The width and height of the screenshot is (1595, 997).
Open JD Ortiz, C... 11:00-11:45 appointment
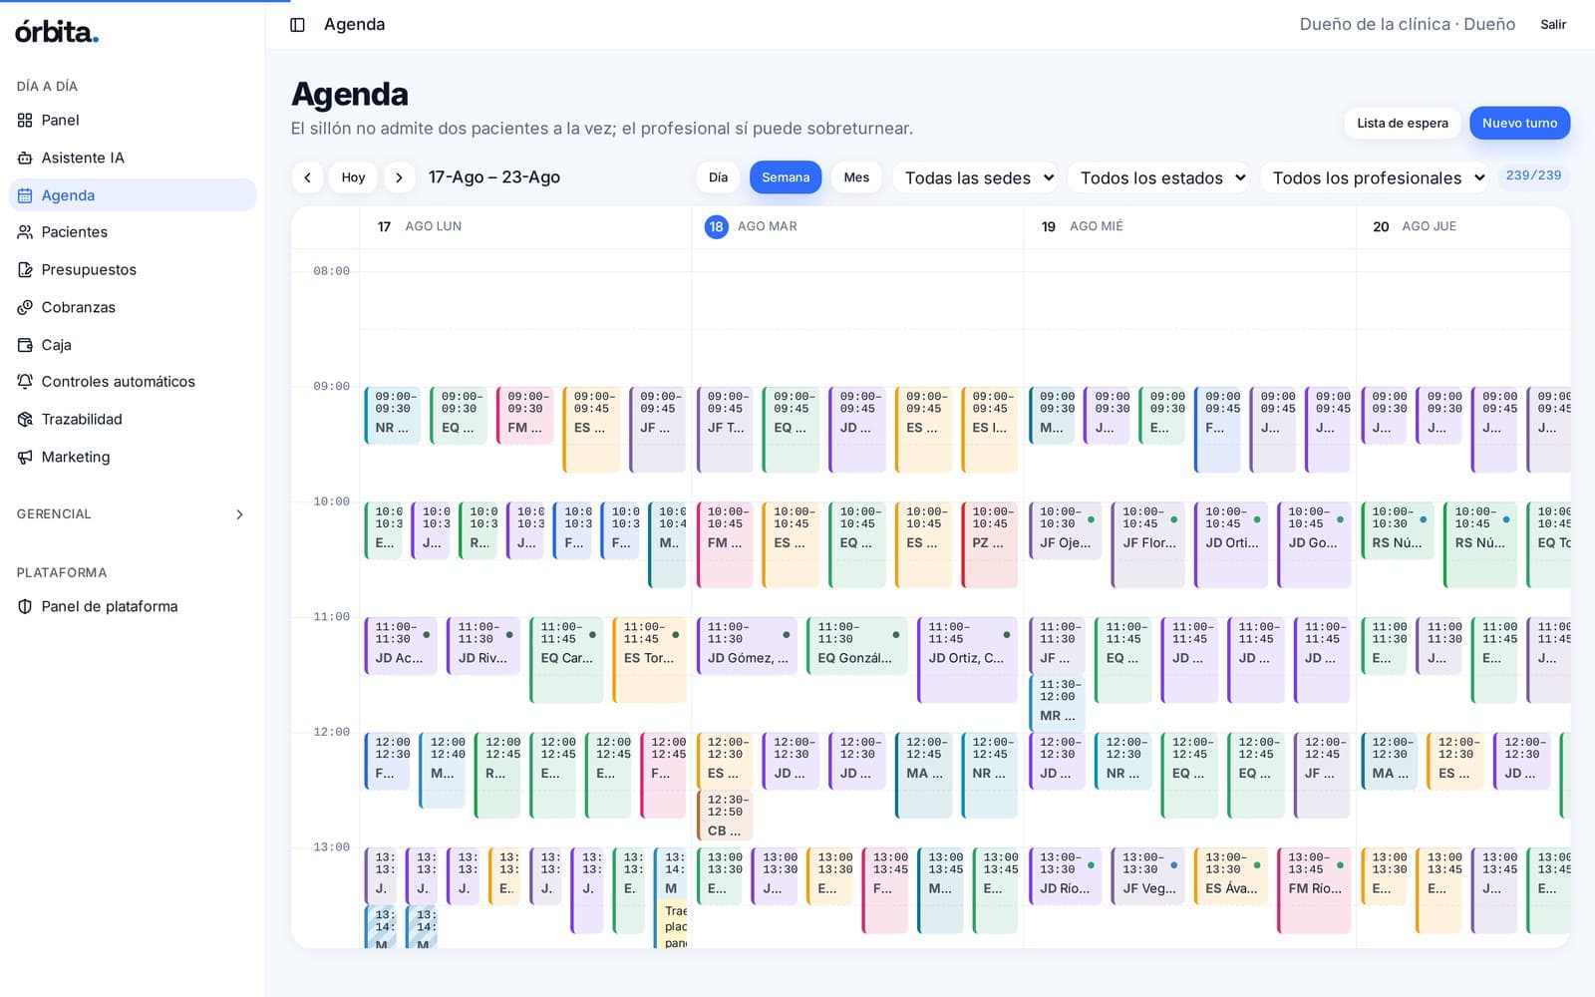(968, 660)
